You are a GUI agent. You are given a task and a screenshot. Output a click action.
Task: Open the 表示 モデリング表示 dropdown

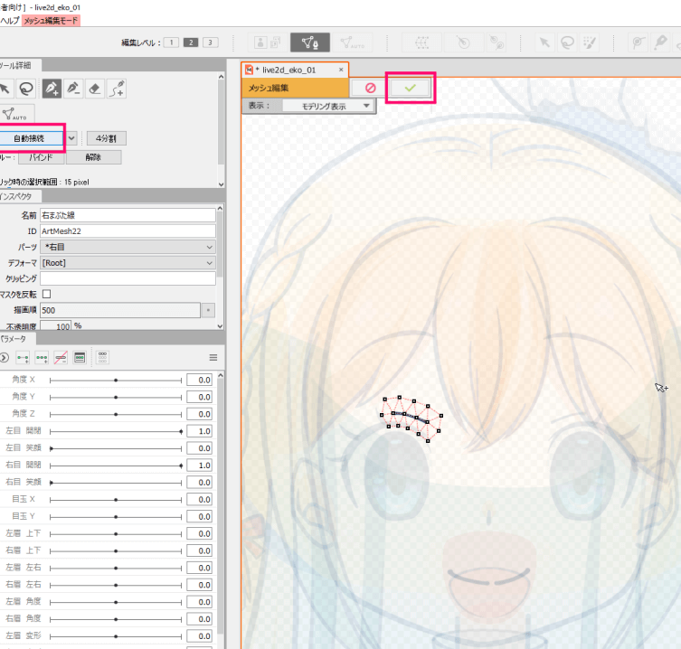coord(328,106)
